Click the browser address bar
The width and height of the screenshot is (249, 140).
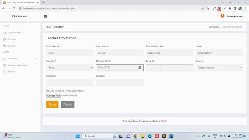pos(110,9)
